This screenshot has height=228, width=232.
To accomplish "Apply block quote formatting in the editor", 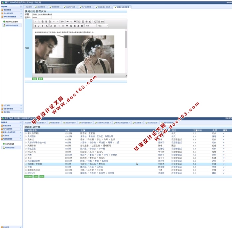I will point(67,26).
